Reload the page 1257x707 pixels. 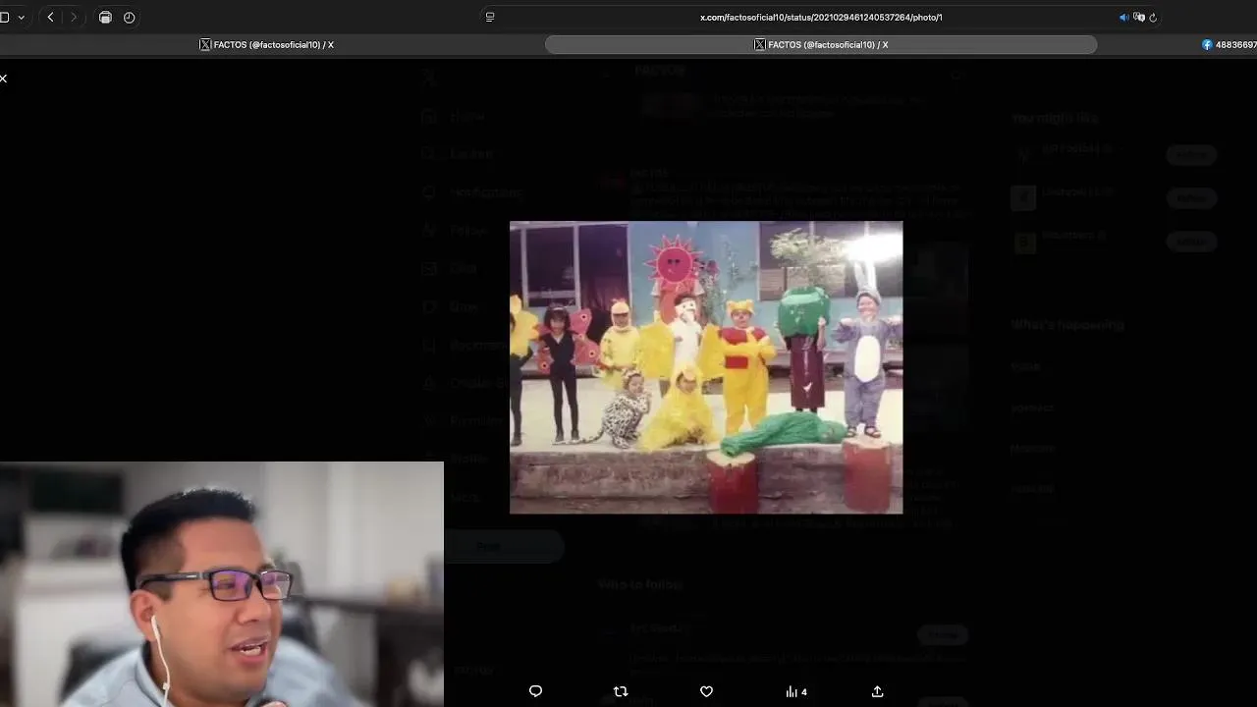coord(1153,17)
